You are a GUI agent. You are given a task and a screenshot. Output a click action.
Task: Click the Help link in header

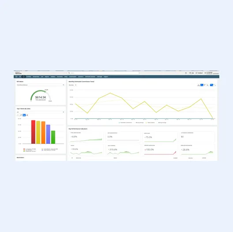192,73
